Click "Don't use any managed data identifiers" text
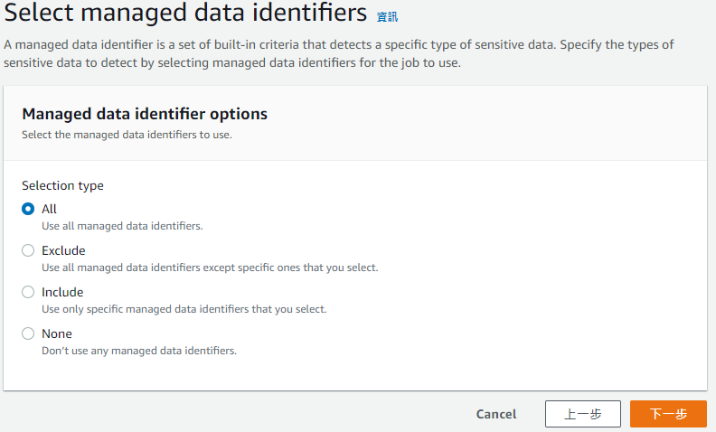This screenshot has height=432, width=716. (139, 351)
